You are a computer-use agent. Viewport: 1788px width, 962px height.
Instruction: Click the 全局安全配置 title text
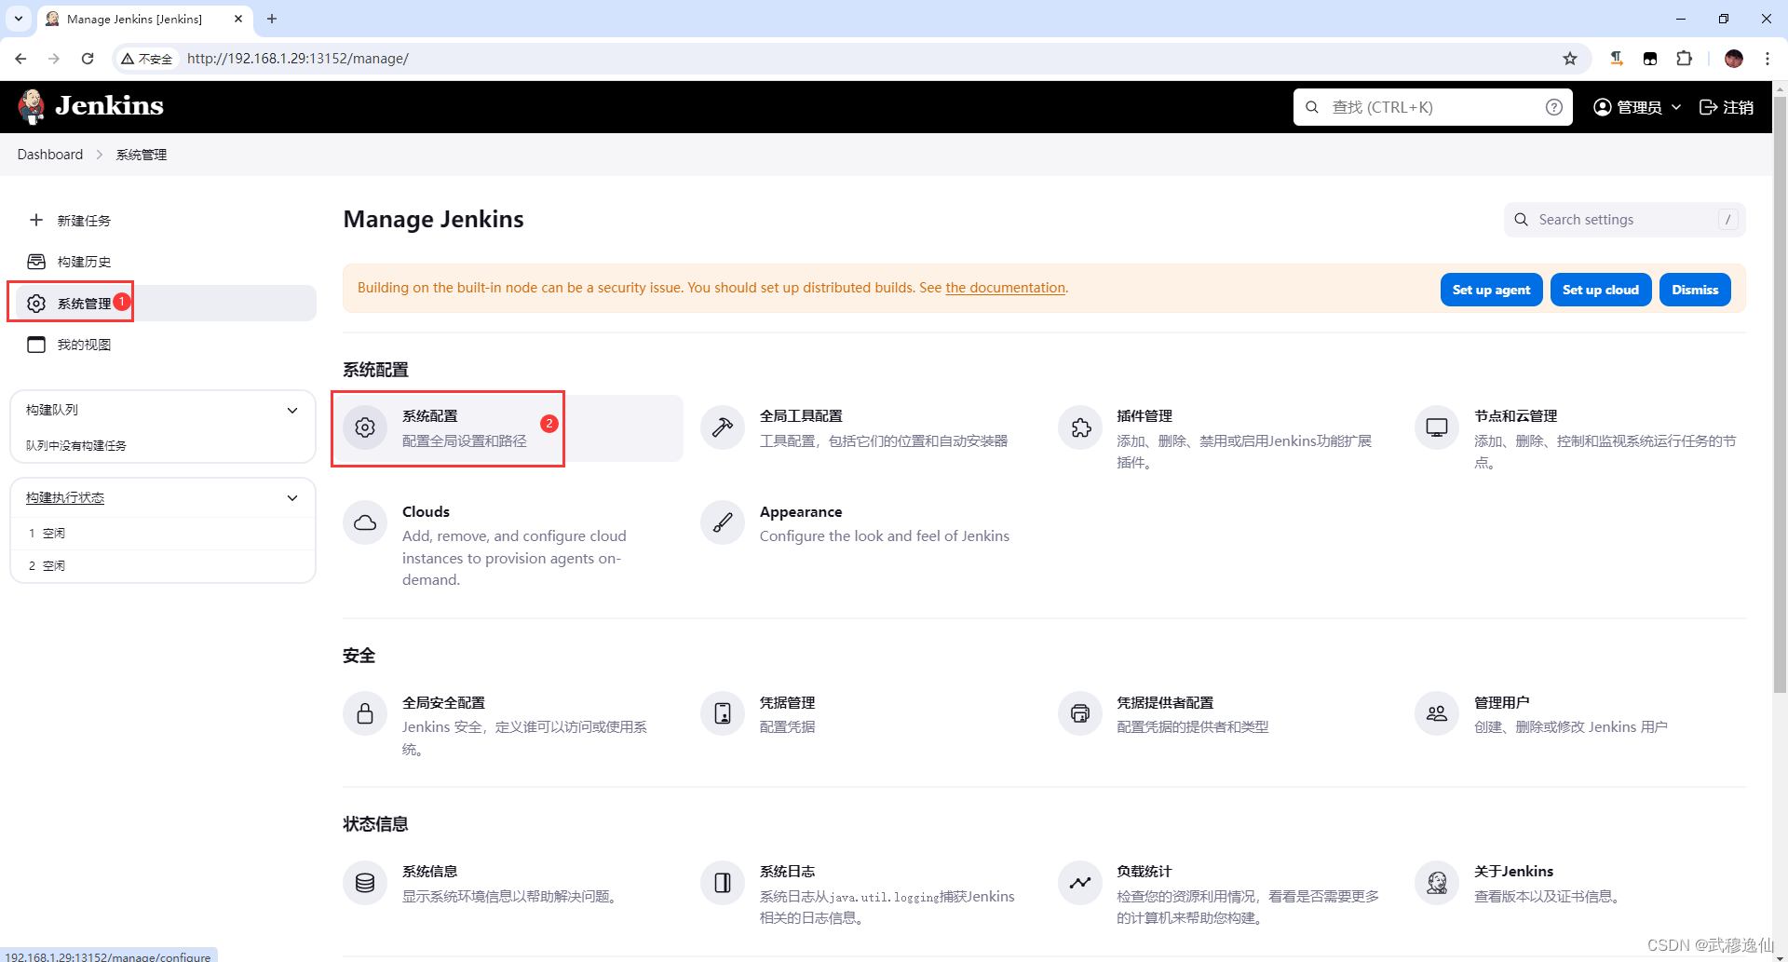point(443,702)
